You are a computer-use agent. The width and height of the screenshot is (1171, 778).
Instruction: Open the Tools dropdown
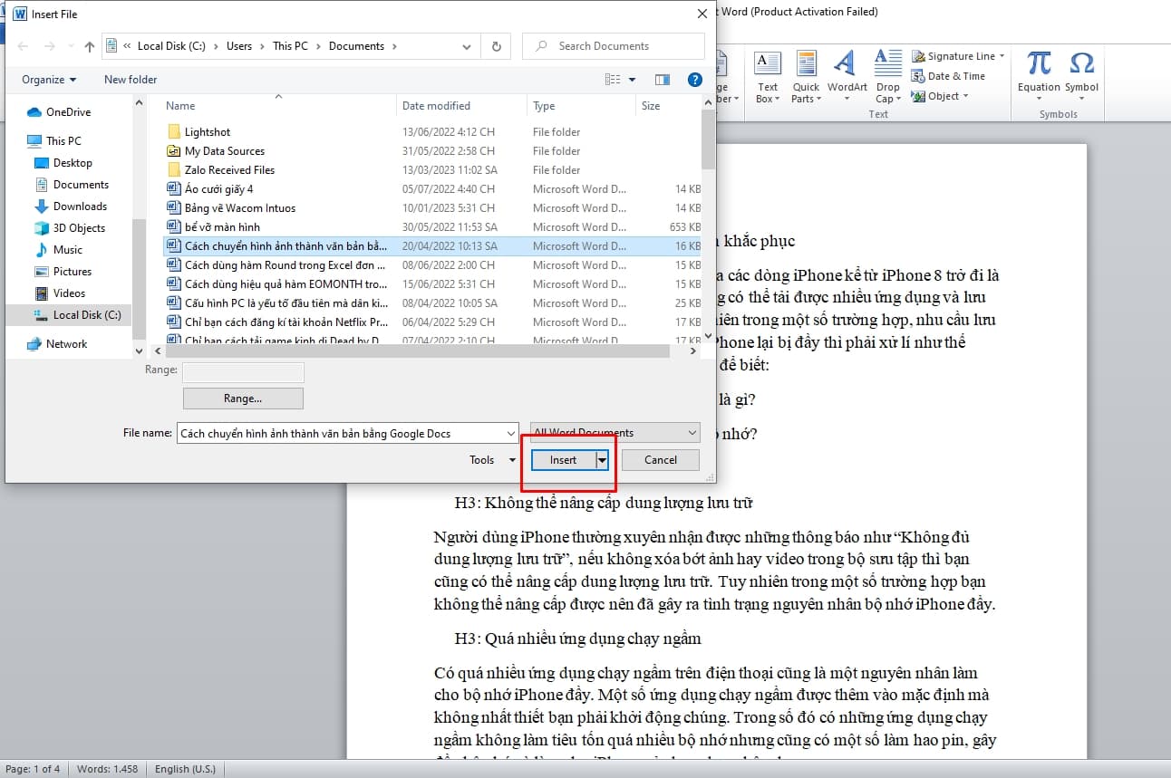pyautogui.click(x=492, y=460)
